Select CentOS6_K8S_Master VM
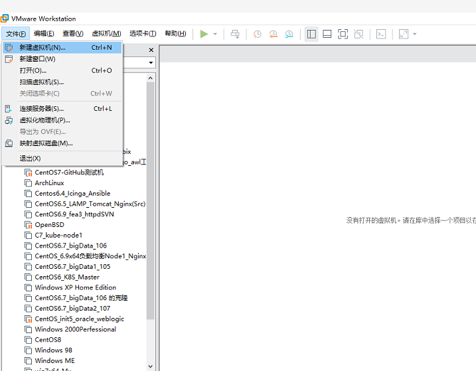This screenshot has width=476, height=371. [67, 277]
